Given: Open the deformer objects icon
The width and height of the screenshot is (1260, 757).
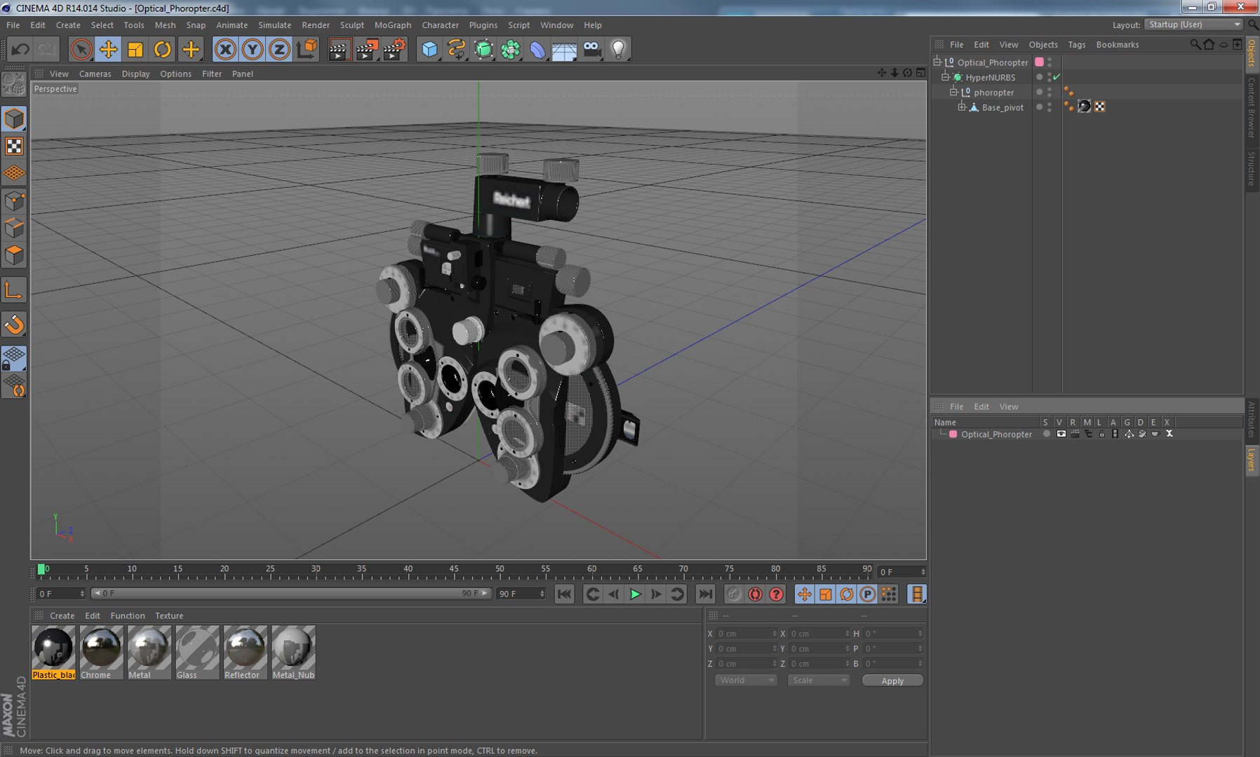Looking at the screenshot, I should [537, 49].
